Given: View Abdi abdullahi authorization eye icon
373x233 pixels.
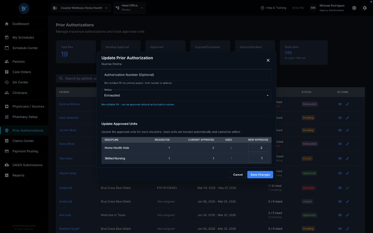Looking at the screenshot, I should coord(340,118).
